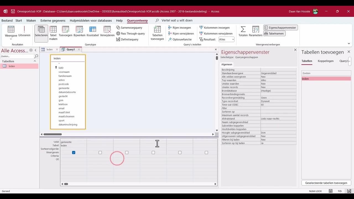Run the query with Uitvoeren
Viewport: 354px width, 199px height.
point(24,32)
